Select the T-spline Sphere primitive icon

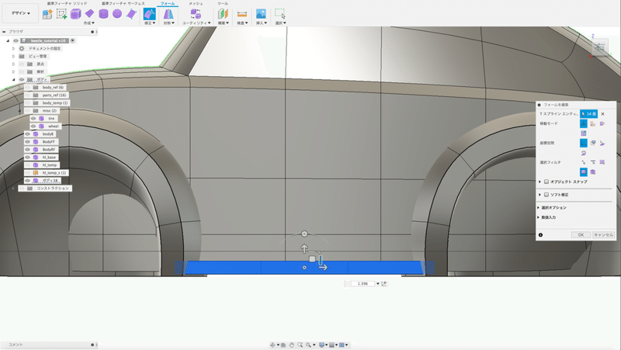tap(117, 14)
